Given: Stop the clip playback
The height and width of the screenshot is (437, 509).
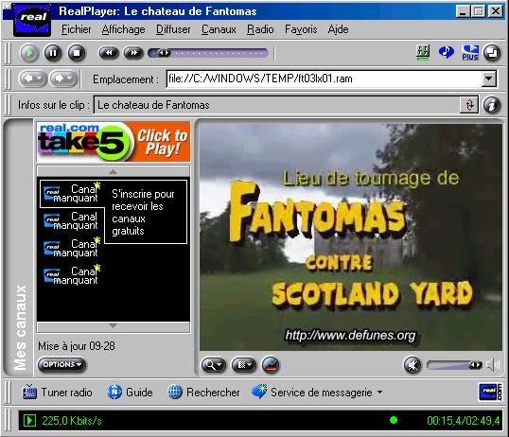Looking at the screenshot, I should [x=77, y=53].
